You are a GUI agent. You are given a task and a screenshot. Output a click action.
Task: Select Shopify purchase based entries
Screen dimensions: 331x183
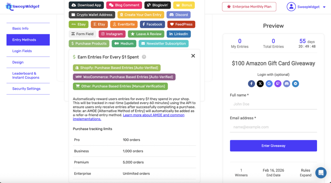(x=117, y=68)
